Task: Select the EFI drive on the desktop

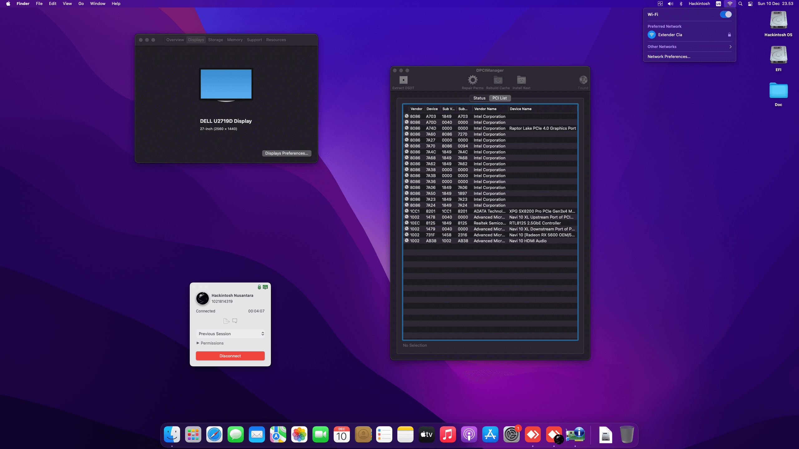Action: click(x=778, y=59)
